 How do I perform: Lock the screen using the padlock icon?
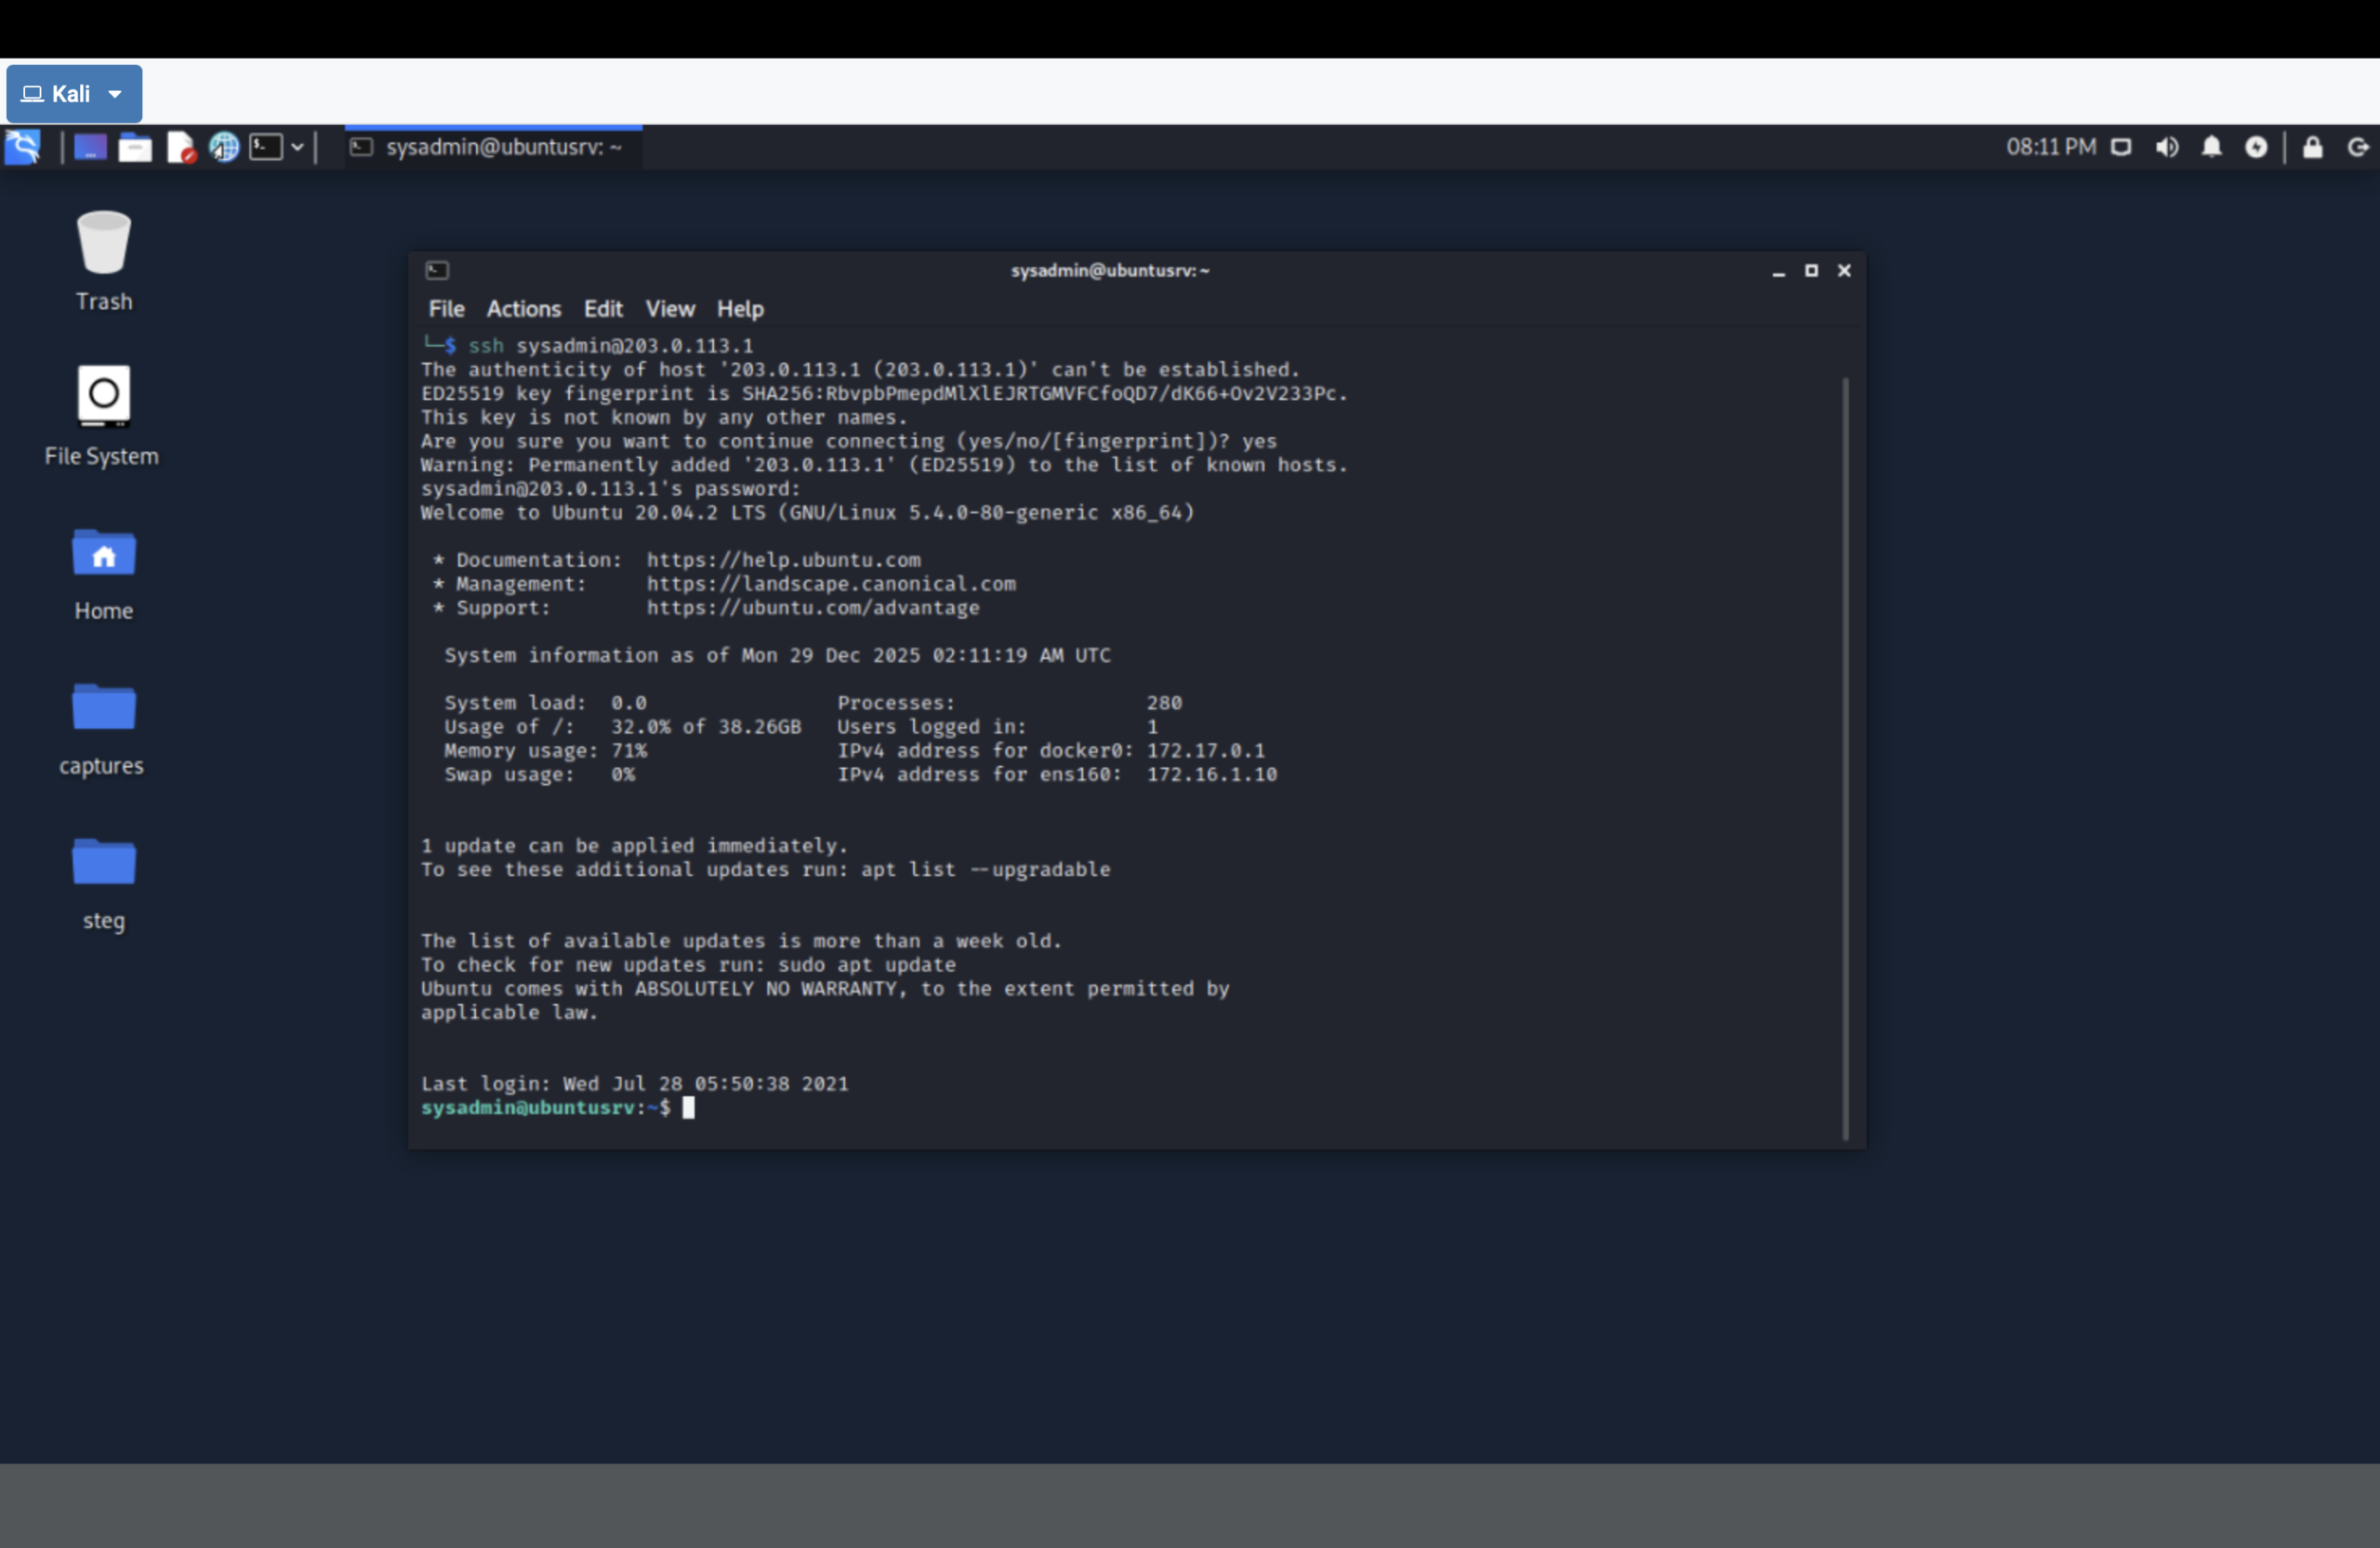click(2311, 147)
